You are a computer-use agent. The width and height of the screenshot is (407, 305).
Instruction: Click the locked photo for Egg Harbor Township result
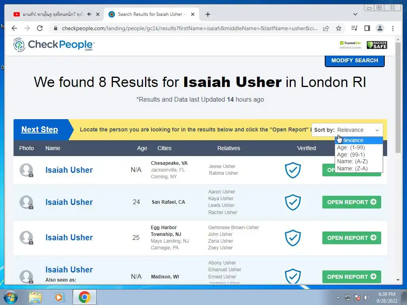(27, 237)
